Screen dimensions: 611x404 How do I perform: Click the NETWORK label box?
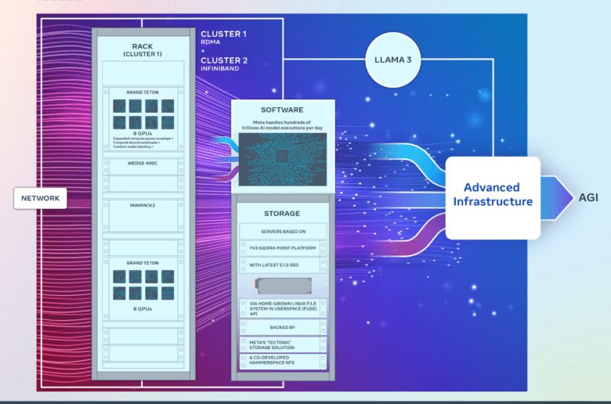(40, 198)
